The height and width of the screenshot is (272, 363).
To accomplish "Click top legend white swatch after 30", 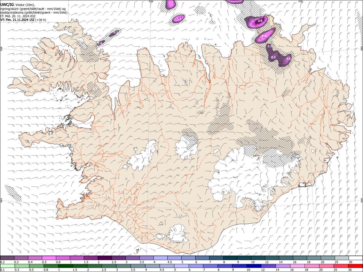I will pos(356,258).
